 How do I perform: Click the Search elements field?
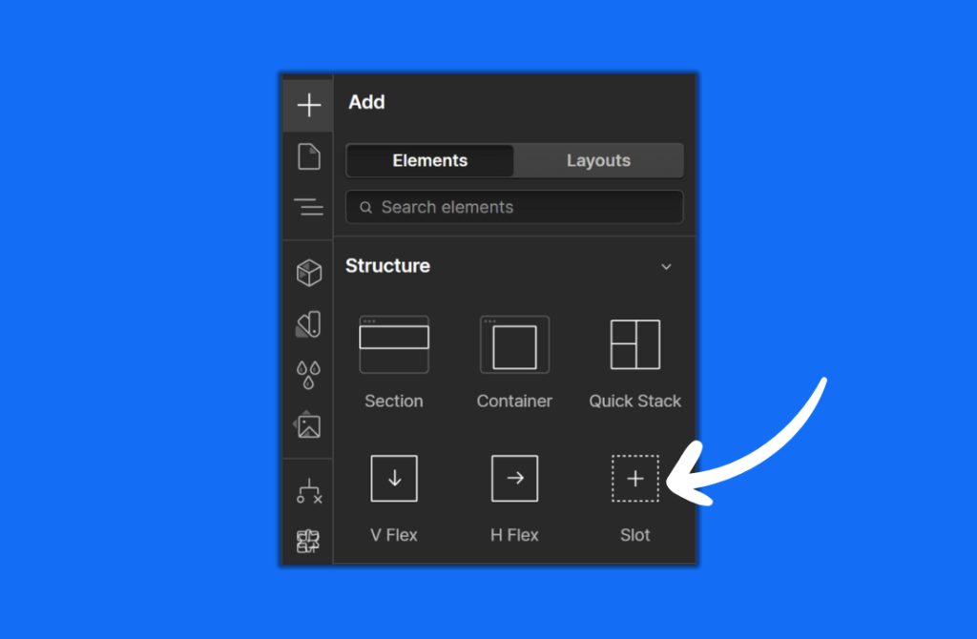[x=515, y=207]
